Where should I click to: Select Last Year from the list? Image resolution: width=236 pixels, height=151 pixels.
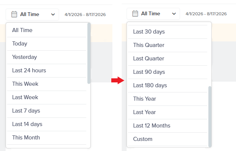[x=168, y=112]
